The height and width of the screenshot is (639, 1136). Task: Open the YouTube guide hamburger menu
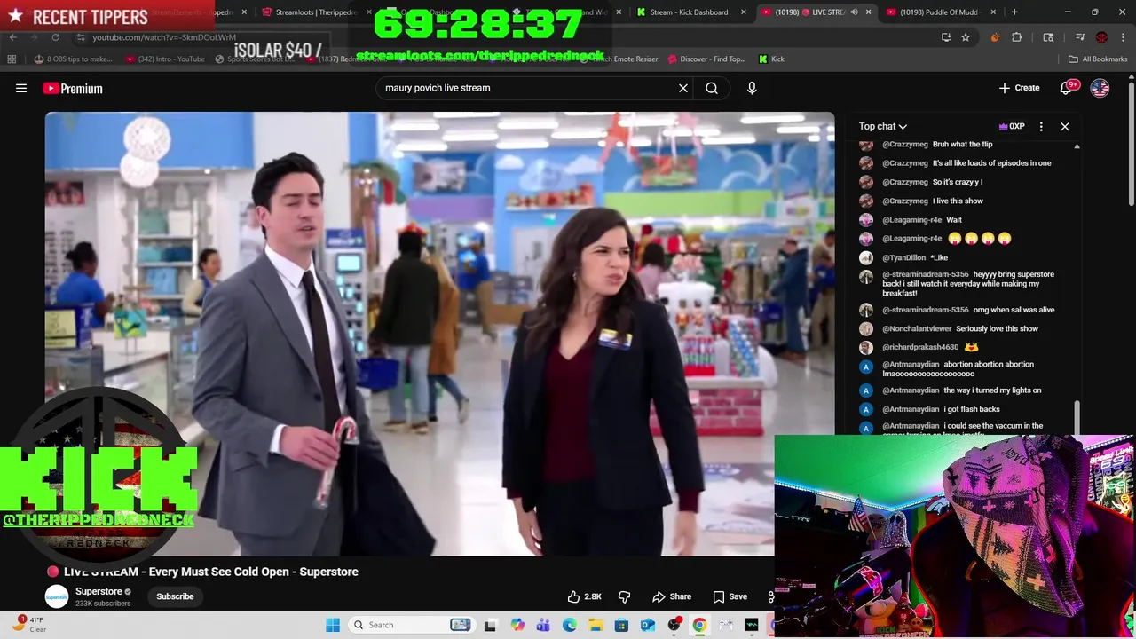pos(21,88)
